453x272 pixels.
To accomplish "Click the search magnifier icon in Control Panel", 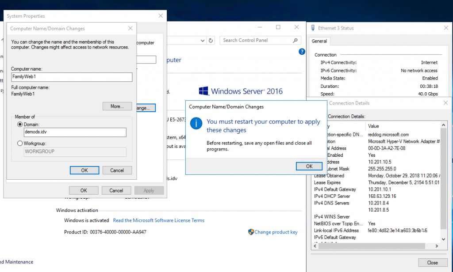I will click(295, 40).
